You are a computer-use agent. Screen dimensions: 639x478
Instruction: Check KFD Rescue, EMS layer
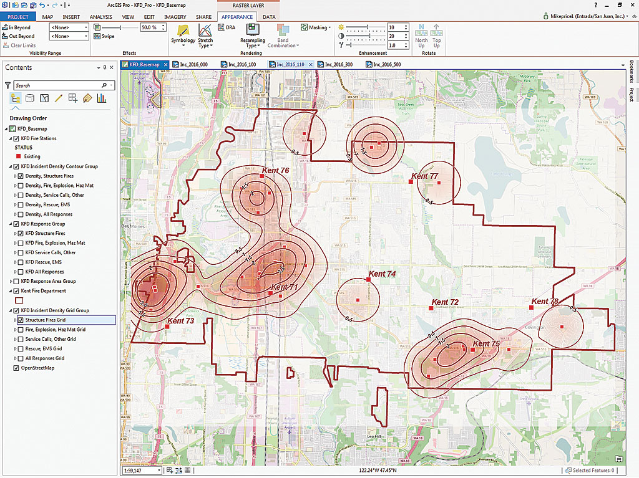pyautogui.click(x=21, y=262)
